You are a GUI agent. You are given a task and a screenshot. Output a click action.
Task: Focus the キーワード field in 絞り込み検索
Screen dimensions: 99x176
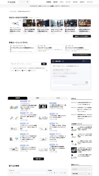[x=28, y=173]
